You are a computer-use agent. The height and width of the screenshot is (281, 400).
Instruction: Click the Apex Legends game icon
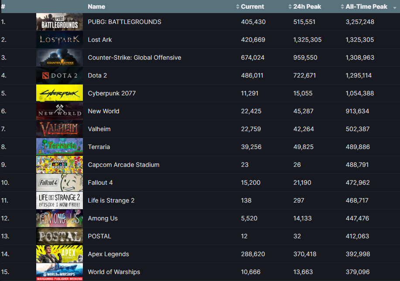[59, 254]
